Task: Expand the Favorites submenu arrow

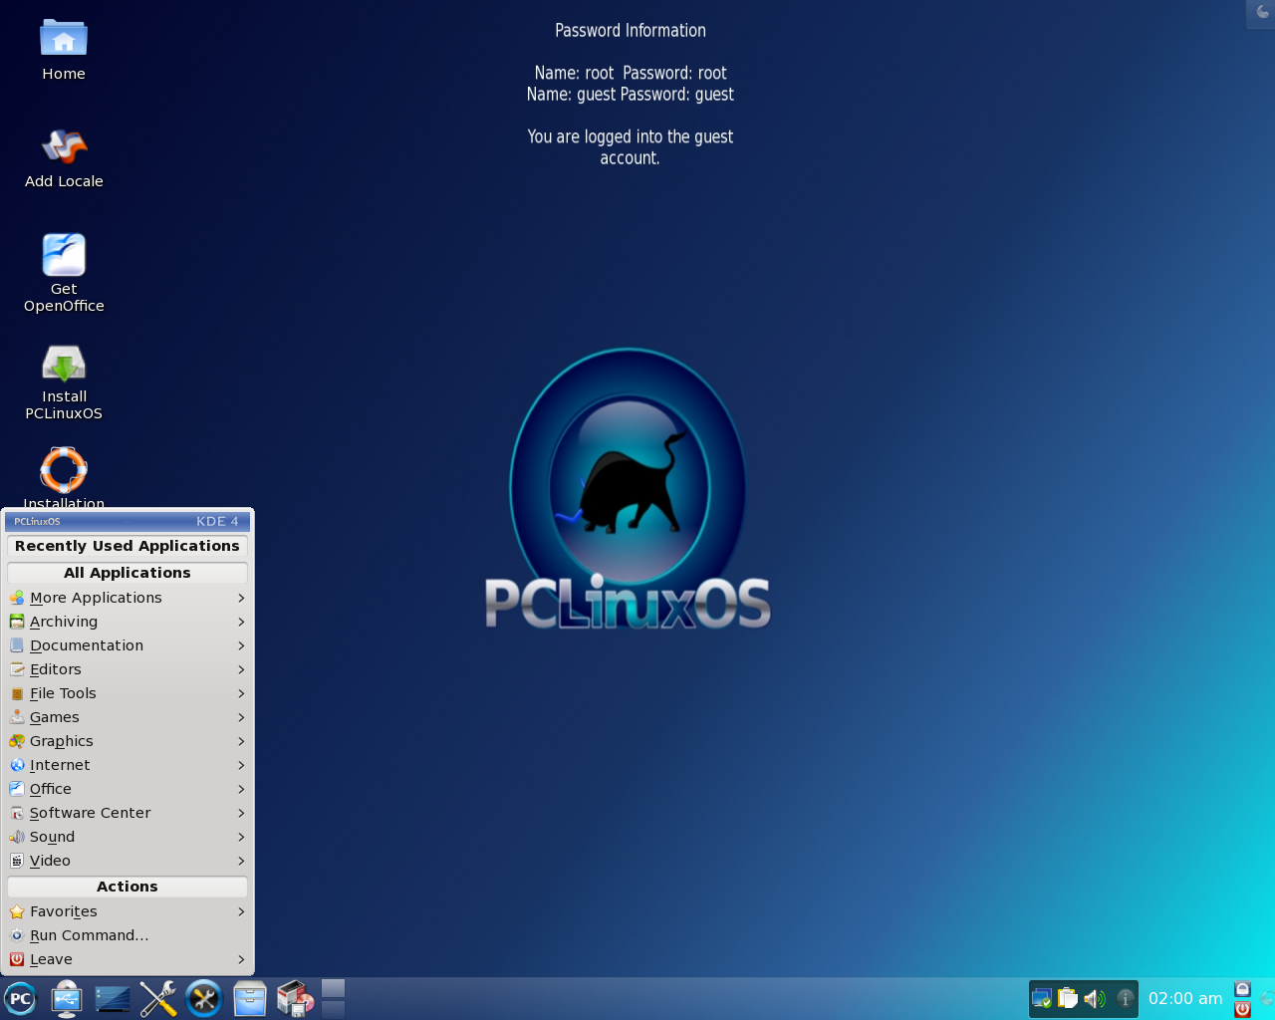Action: coord(241,911)
